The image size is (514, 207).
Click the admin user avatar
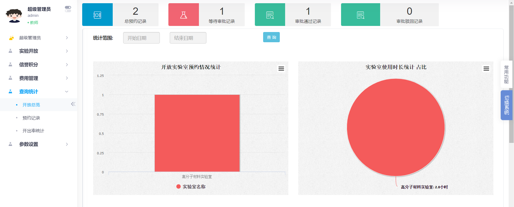point(14,16)
